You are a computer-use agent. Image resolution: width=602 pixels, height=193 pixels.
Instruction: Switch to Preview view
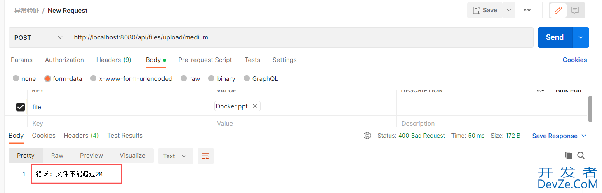click(92, 156)
